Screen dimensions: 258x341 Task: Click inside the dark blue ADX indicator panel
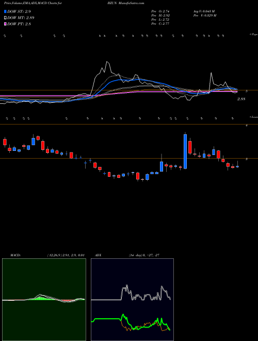[x=132, y=300]
